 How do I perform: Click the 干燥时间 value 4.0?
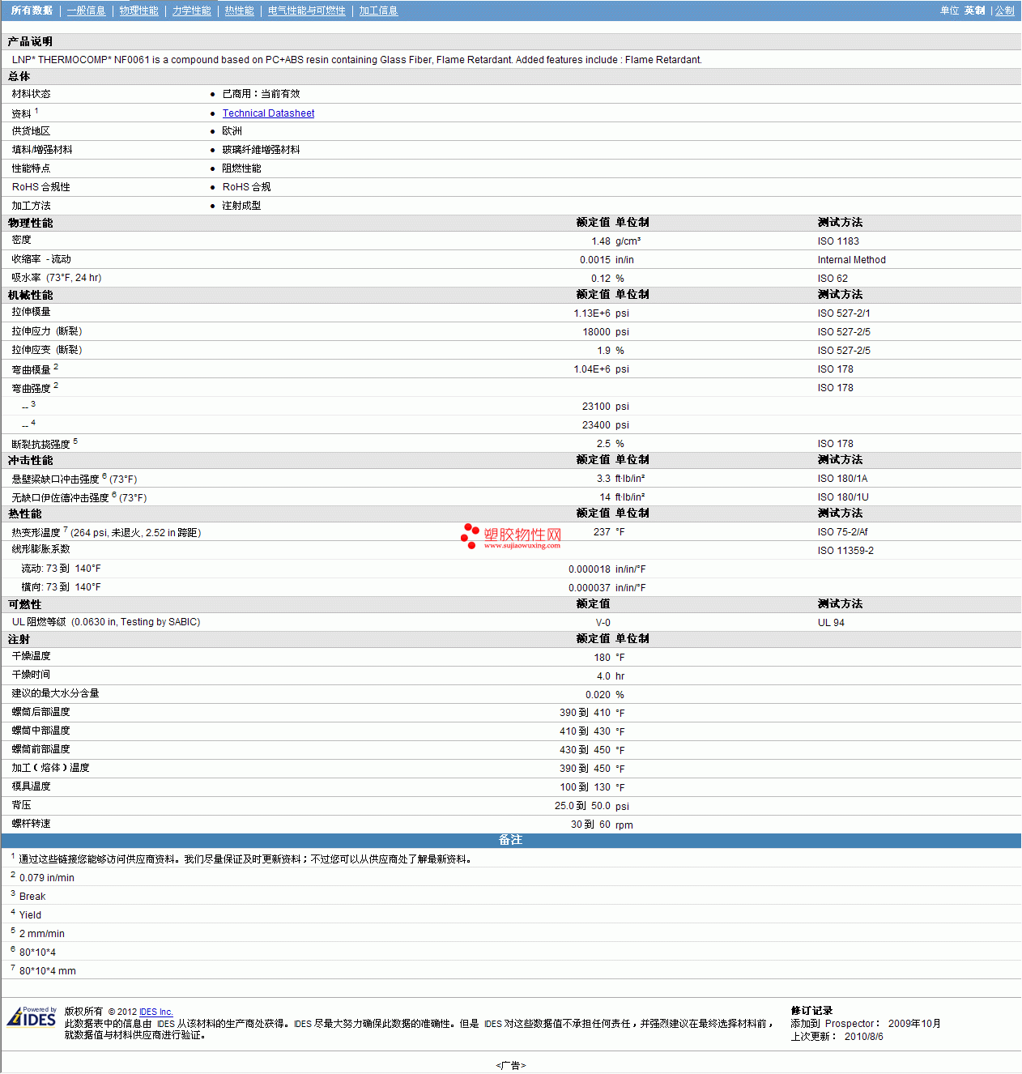point(604,676)
